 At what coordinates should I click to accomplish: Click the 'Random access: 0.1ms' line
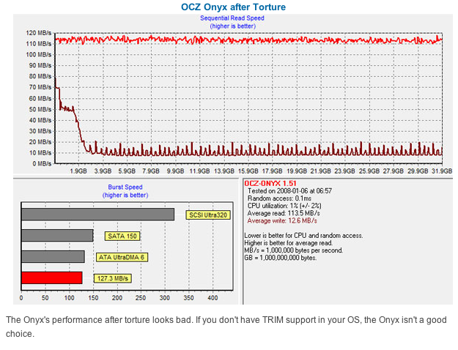pyautogui.click(x=279, y=198)
